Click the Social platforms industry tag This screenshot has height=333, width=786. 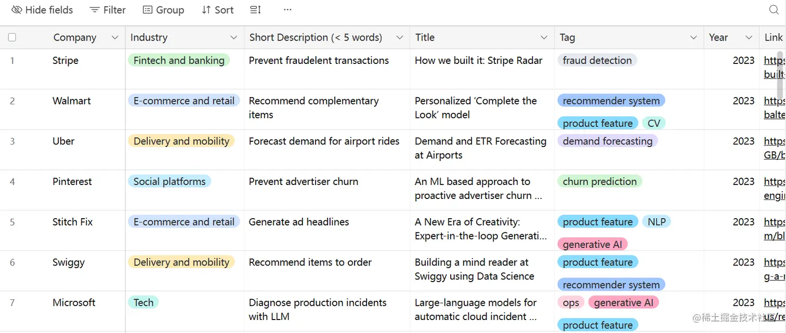click(169, 181)
